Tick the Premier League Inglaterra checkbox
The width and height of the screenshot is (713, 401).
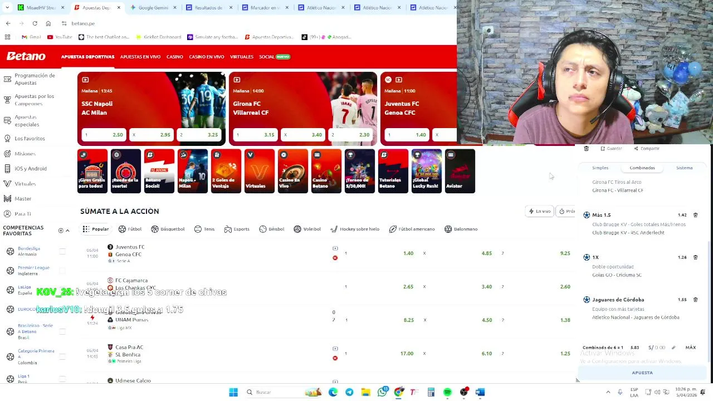[x=62, y=271]
